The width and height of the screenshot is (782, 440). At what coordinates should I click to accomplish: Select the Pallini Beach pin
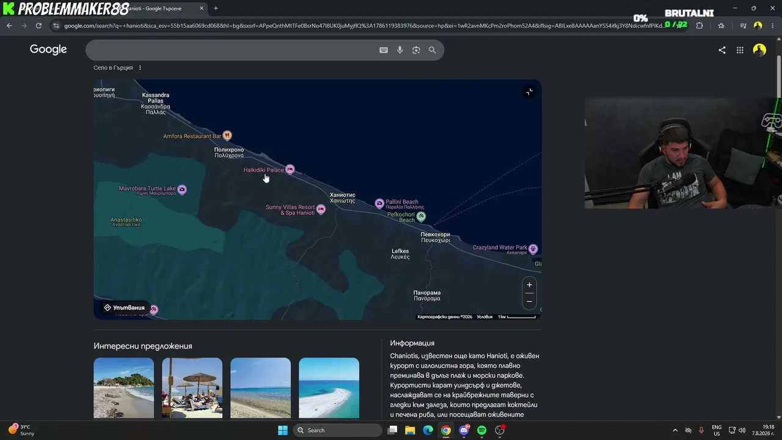(379, 203)
